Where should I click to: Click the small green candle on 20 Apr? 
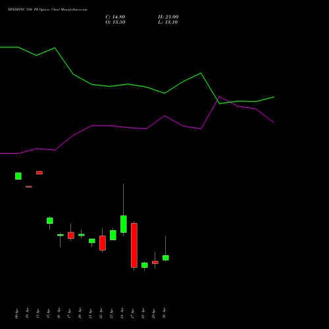coord(82,235)
